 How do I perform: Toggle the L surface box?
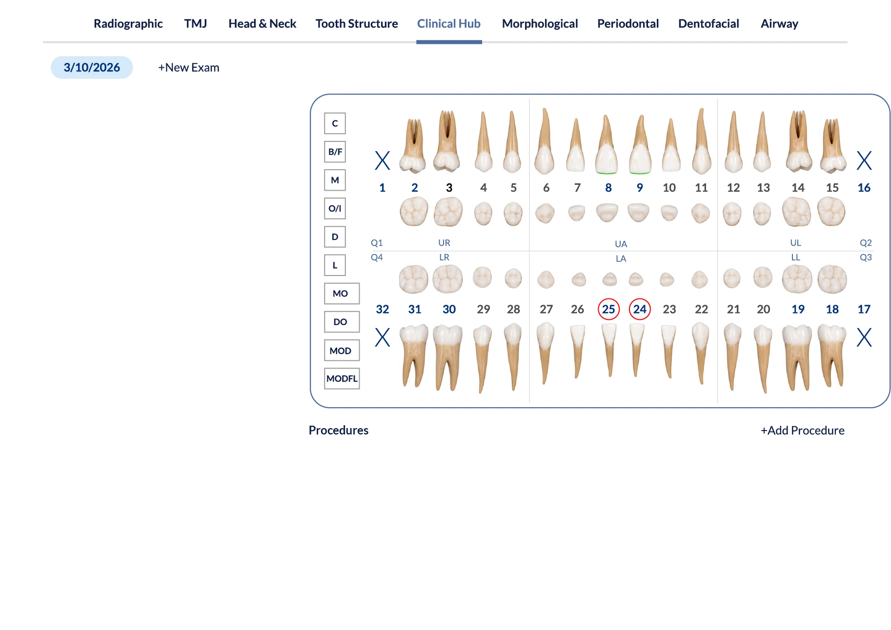[x=335, y=265]
